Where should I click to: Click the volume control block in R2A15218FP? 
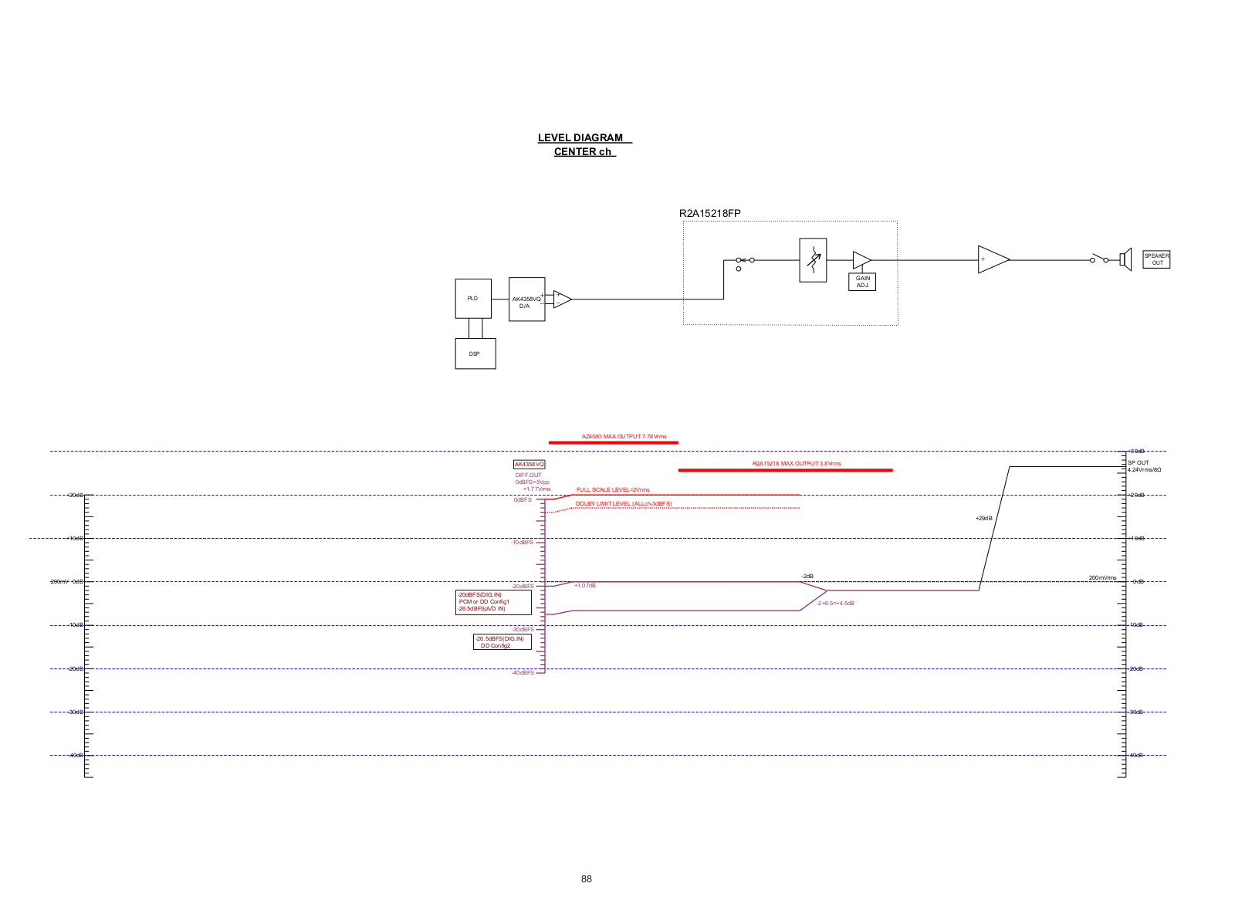(813, 260)
